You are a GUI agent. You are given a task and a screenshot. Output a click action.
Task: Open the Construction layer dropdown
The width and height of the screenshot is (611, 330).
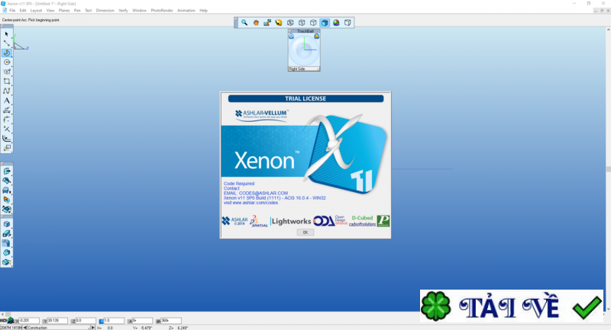coord(58,328)
